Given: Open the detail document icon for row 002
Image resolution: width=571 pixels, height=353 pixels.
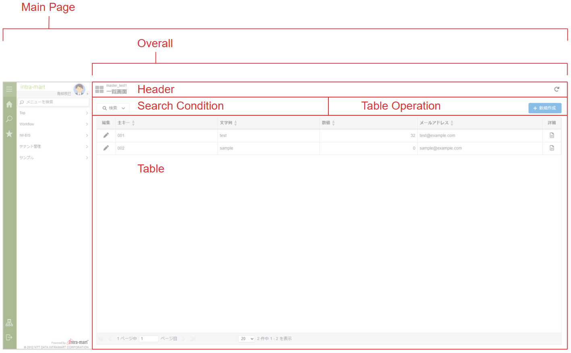Looking at the screenshot, I should pos(552,148).
